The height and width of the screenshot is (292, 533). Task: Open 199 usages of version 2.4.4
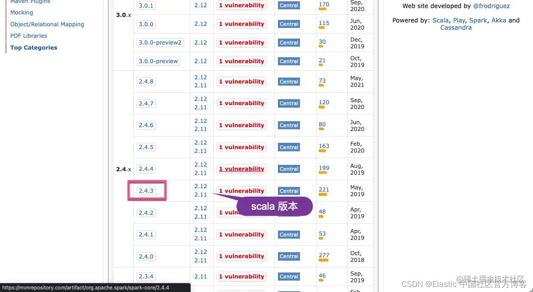tap(324, 168)
